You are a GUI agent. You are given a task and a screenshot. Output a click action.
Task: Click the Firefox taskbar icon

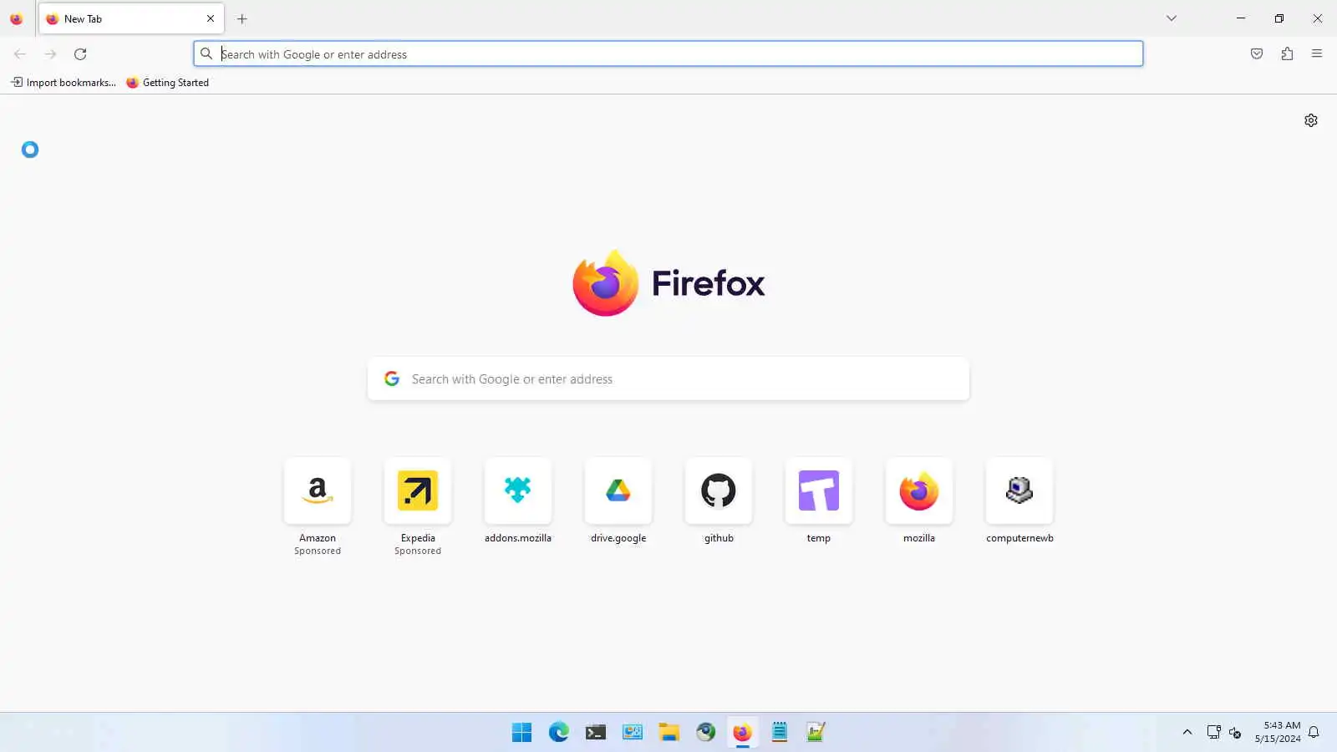(743, 733)
